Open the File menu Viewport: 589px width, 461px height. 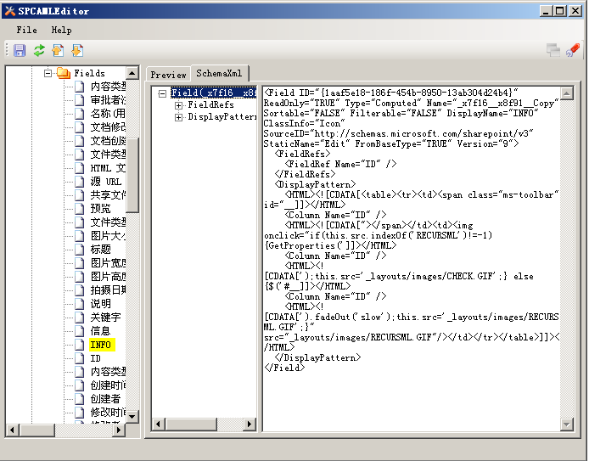26,30
